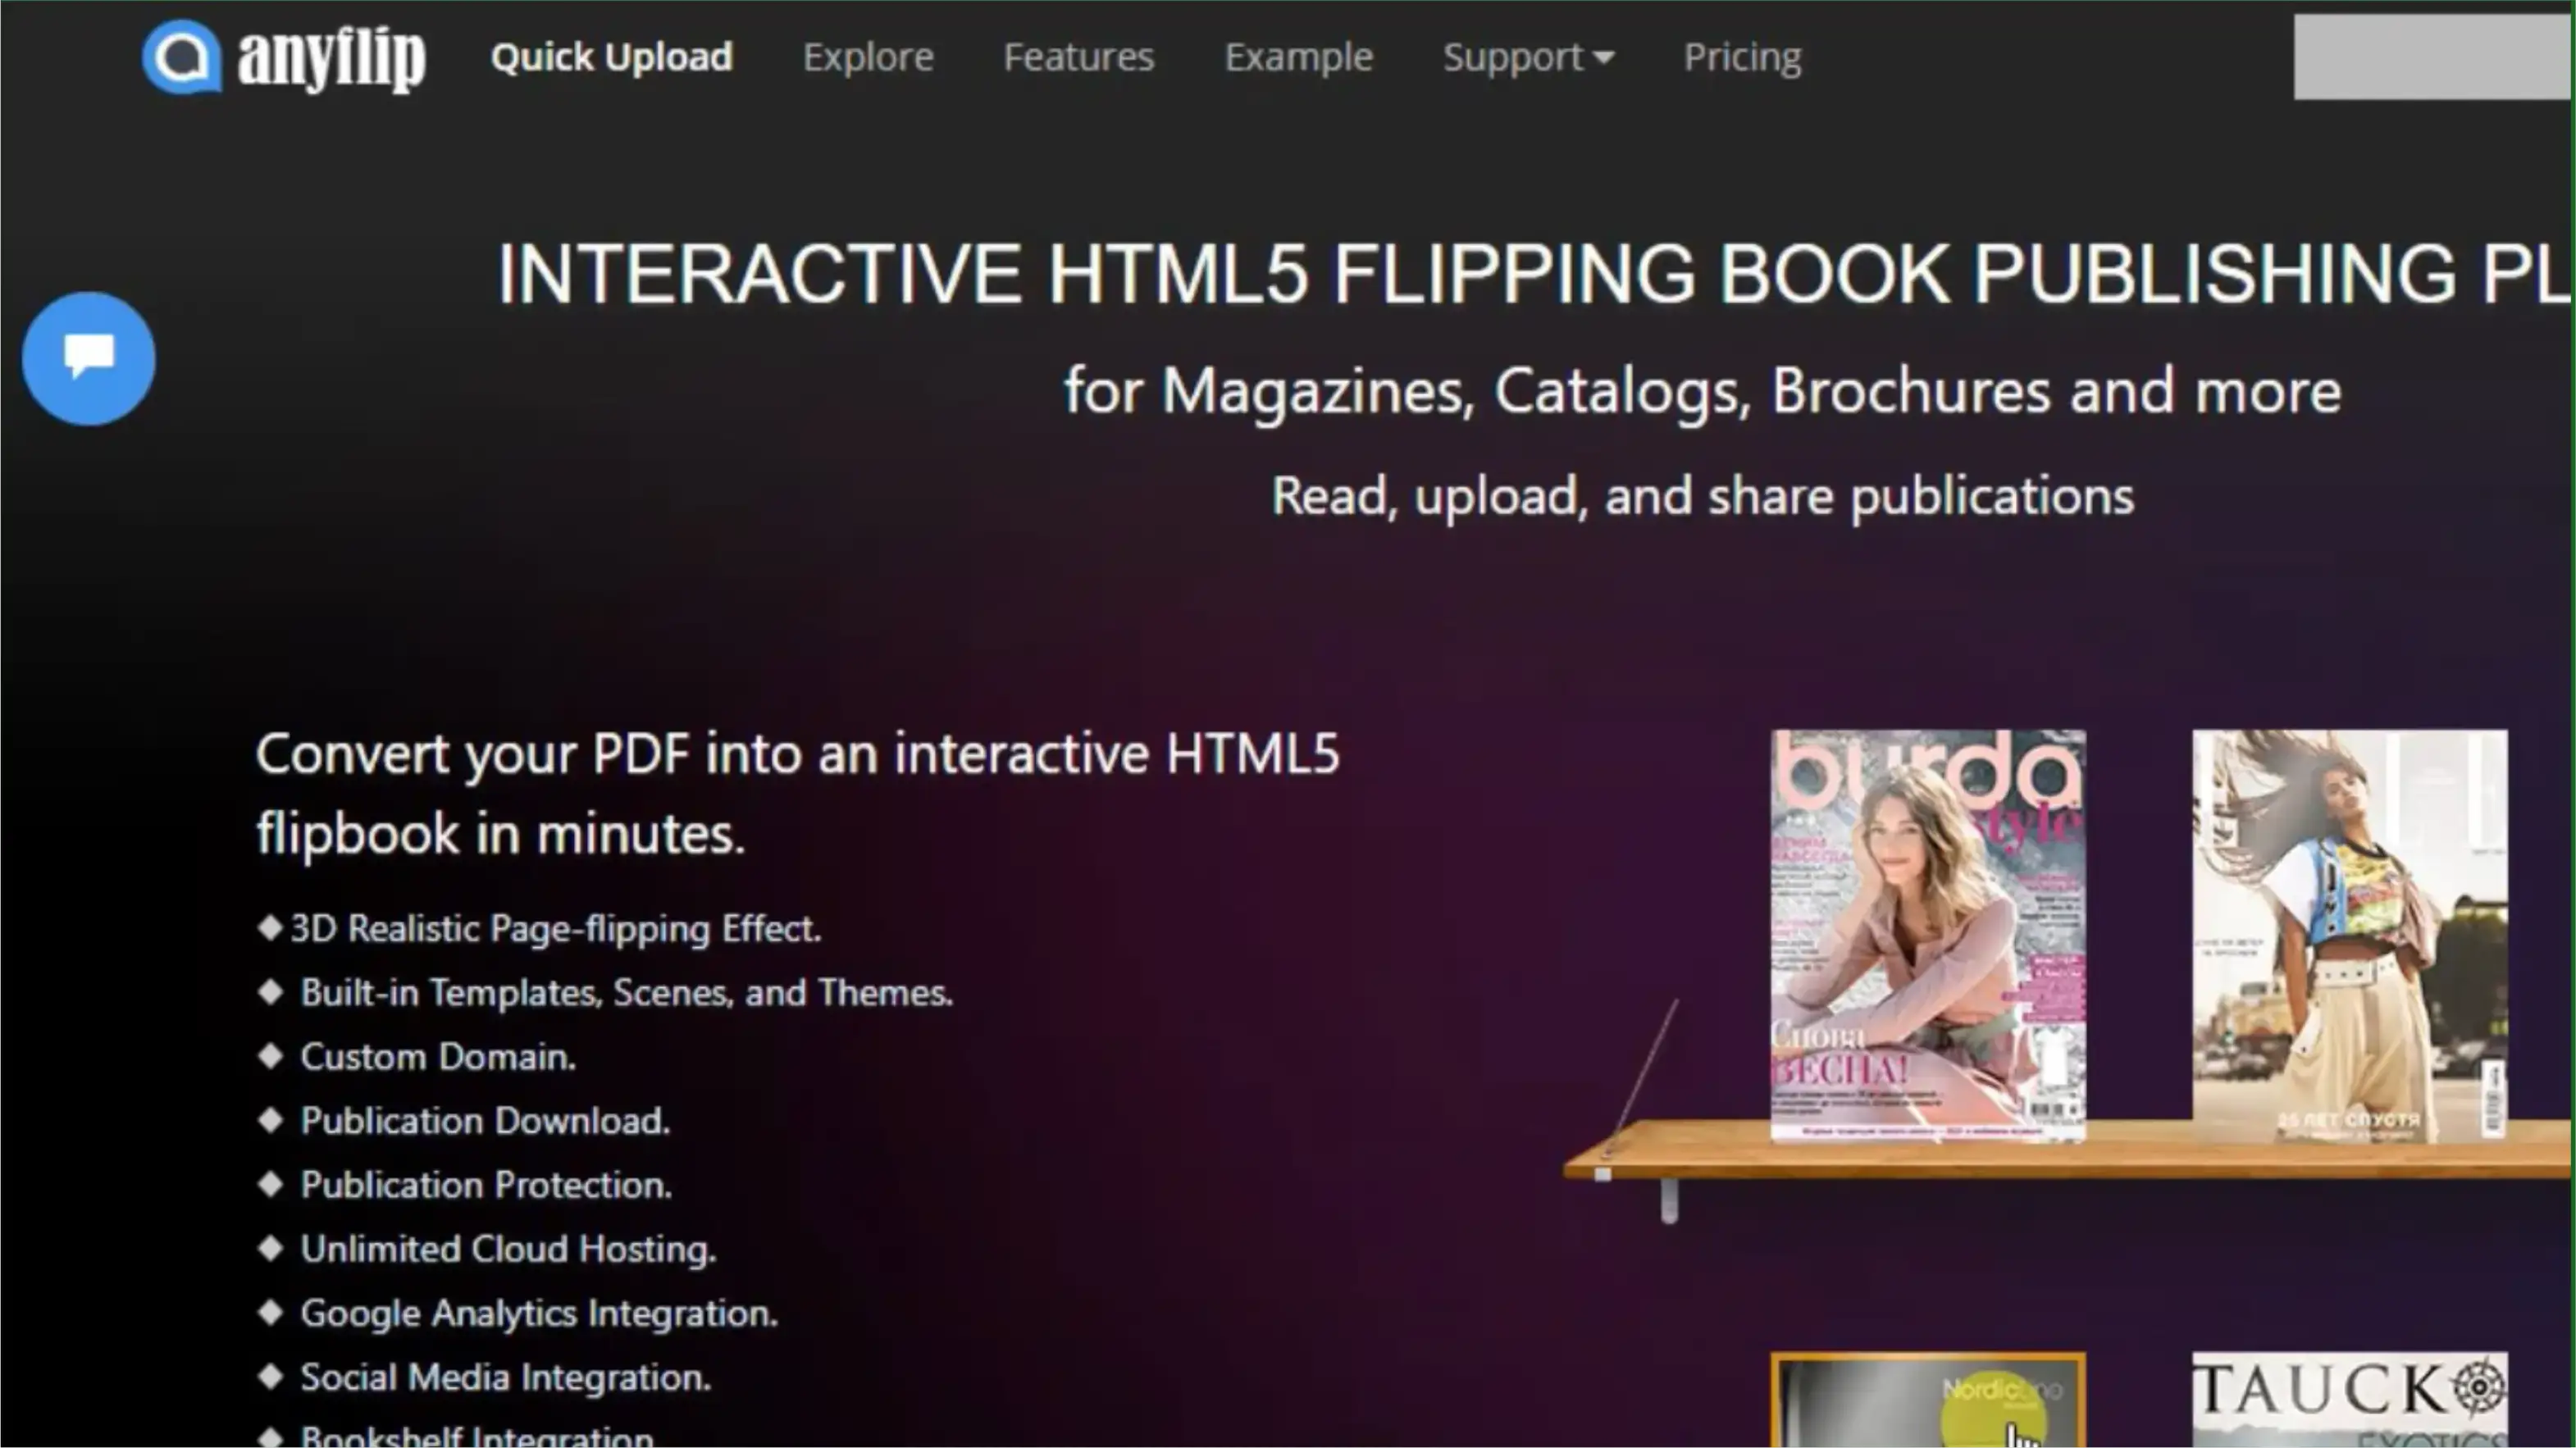The height and width of the screenshot is (1448, 2576).
Task: Open the Quick Upload page
Action: click(x=611, y=57)
